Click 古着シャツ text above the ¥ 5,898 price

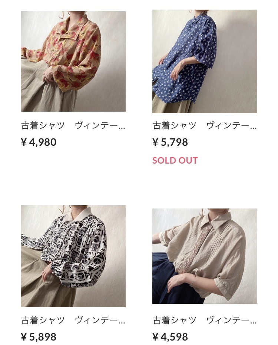click(43, 320)
